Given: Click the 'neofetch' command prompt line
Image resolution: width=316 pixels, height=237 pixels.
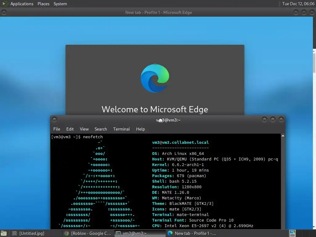Looking at the screenshot, I should [77, 137].
